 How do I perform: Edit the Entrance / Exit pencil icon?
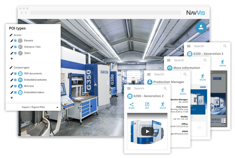click(12, 47)
